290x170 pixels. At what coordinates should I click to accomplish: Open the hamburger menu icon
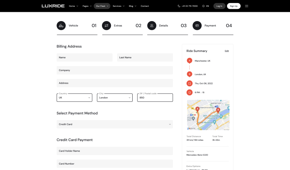pyautogui.click(x=247, y=6)
